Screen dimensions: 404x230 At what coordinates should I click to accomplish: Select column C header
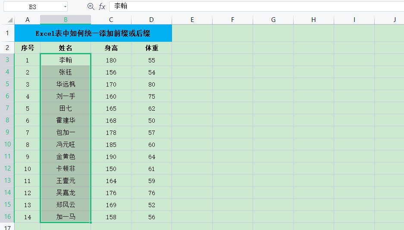click(111, 20)
